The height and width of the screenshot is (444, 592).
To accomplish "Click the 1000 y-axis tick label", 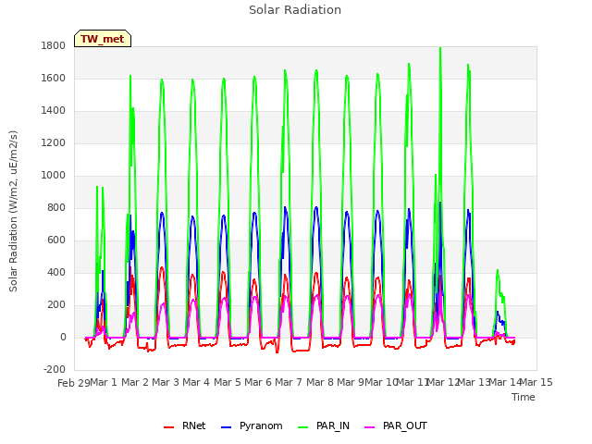I will click(x=54, y=175).
